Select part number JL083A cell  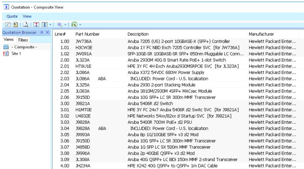coord(83,91)
